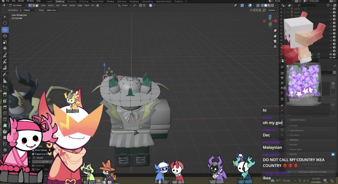Open the Vertex menu in viewport header
The height and width of the screenshot is (184, 338).
click(72, 5)
